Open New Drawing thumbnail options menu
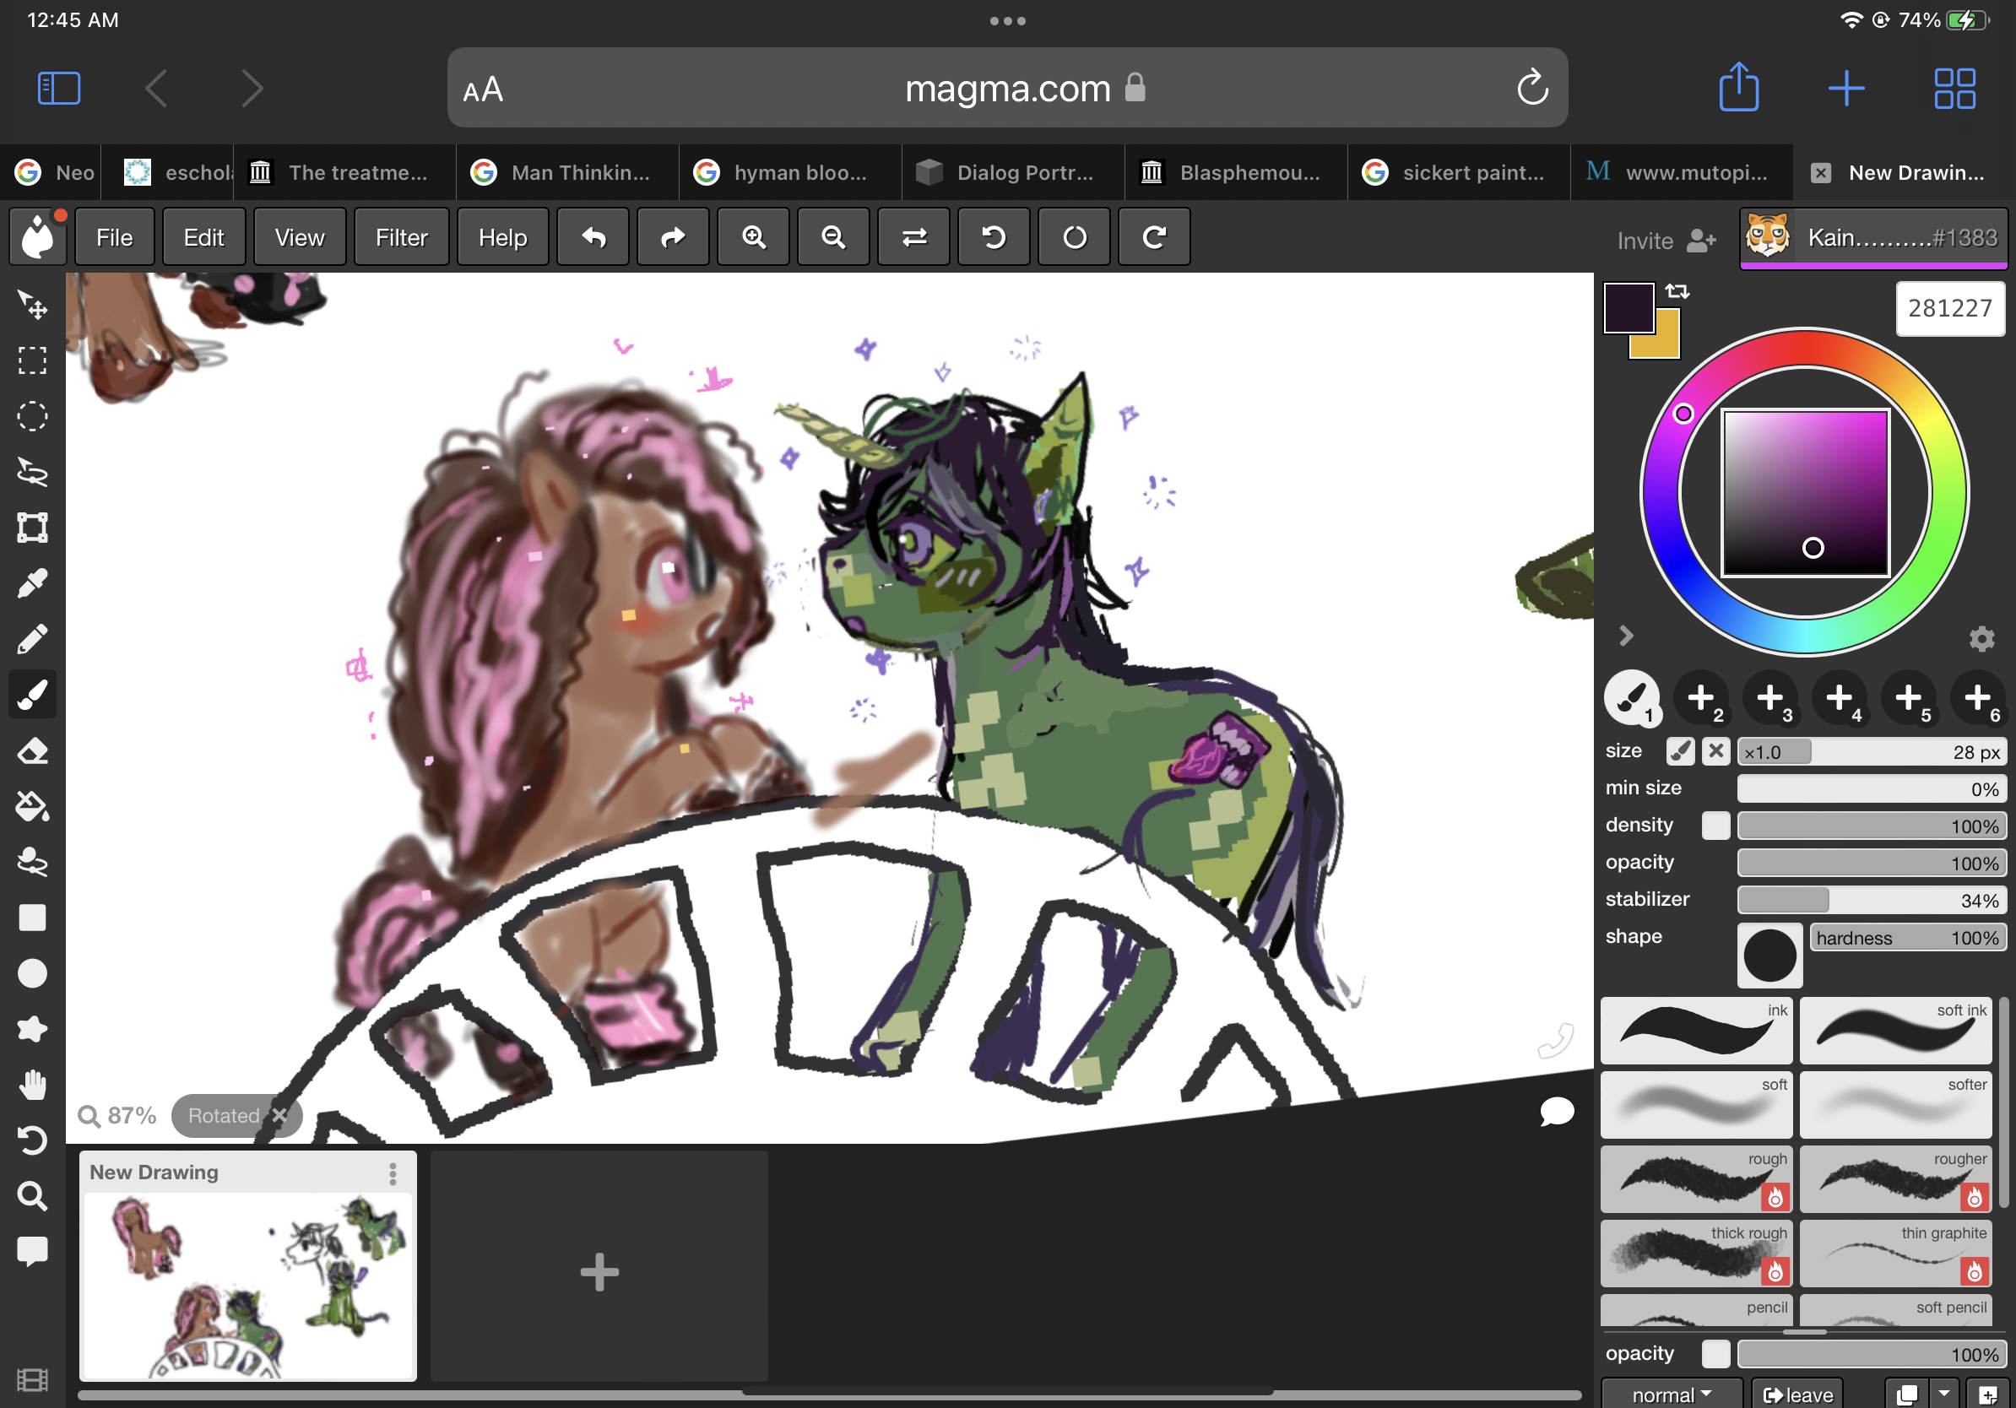This screenshot has height=1408, width=2016. click(393, 1172)
